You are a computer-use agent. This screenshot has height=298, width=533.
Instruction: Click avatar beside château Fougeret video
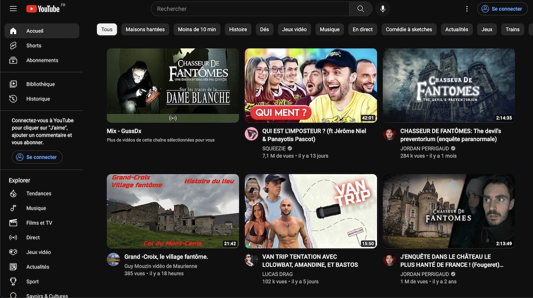pos(390,259)
